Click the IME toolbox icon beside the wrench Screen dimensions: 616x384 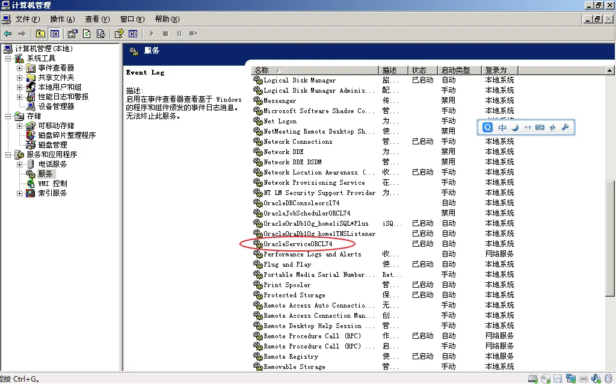(x=553, y=128)
